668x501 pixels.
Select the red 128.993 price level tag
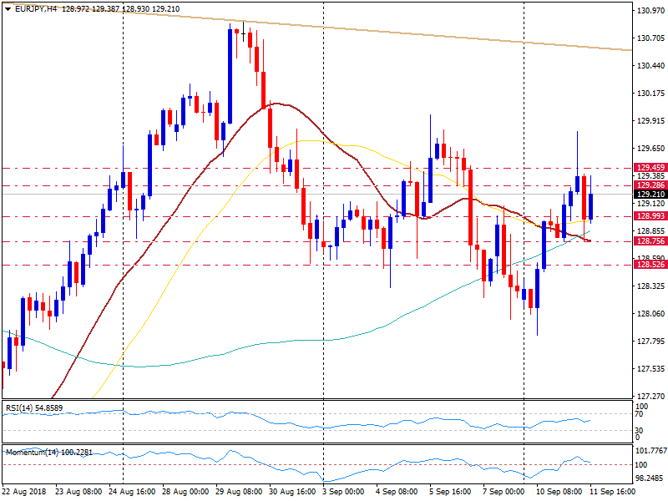click(x=649, y=216)
